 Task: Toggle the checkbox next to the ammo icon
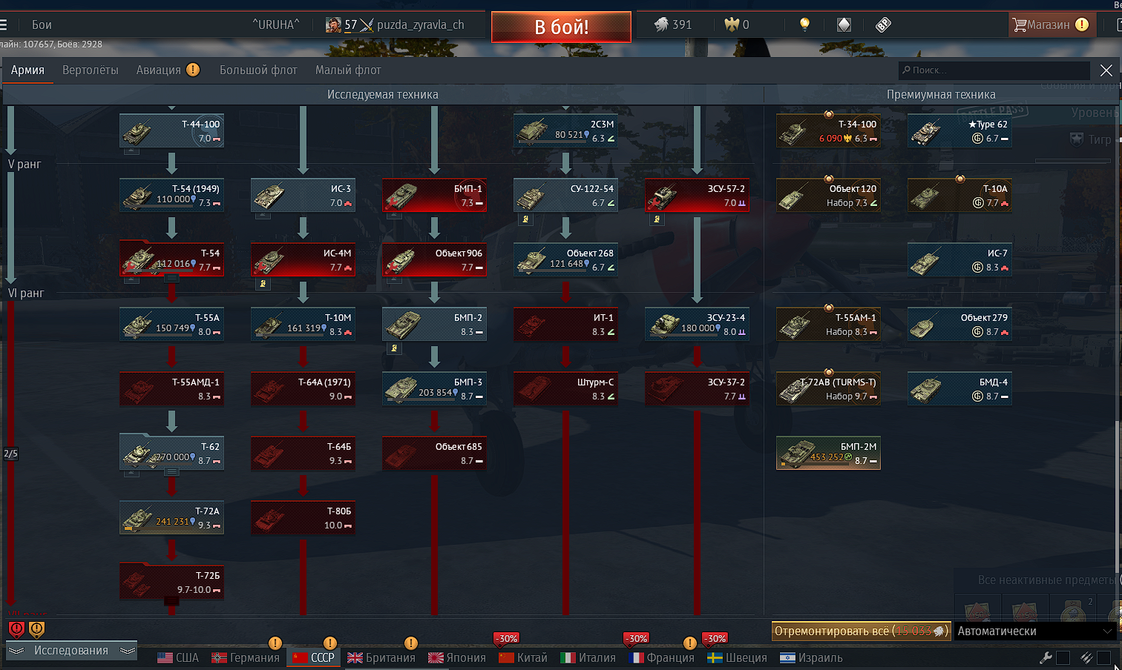coord(1103,657)
